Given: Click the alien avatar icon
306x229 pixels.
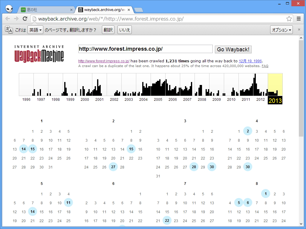Looking at the screenshot, I should click(x=9, y=9).
